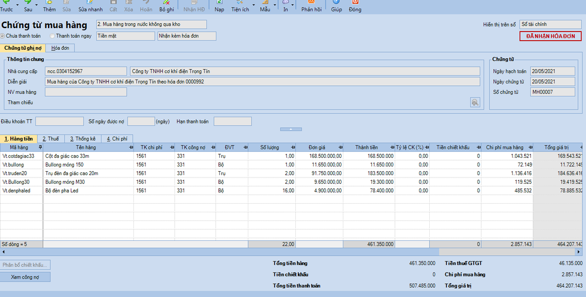Viewport: 586px width, 297px height.
Task: Click pin icon on Chi phí mua hàng column
Action: (x=530, y=148)
